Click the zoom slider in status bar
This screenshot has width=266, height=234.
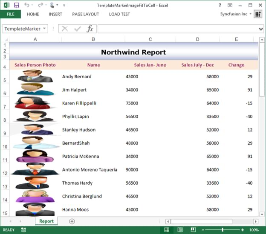(223, 230)
